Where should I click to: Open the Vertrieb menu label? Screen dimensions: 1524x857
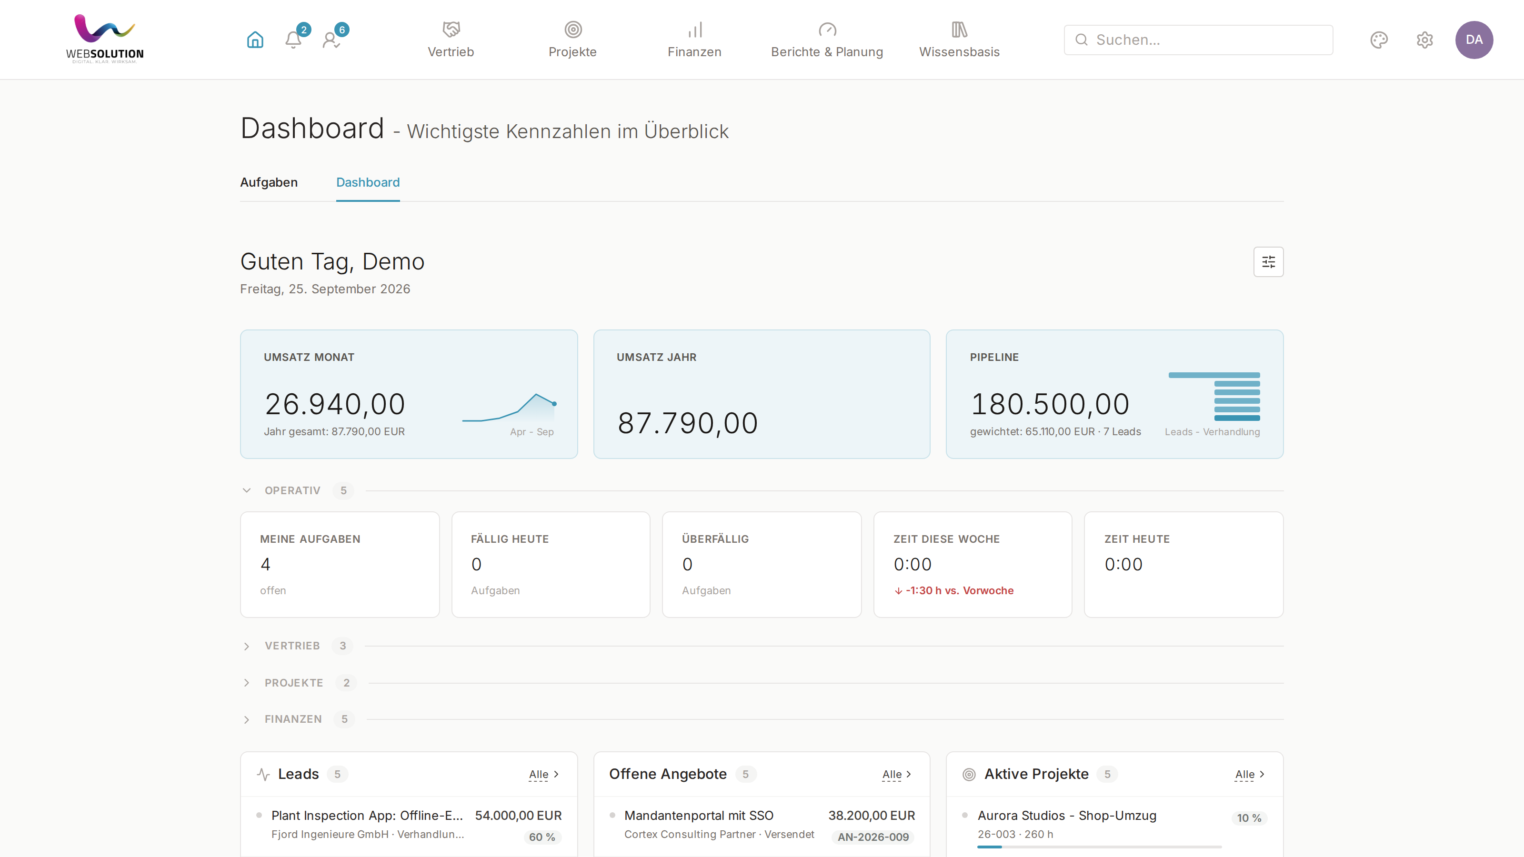coord(451,52)
